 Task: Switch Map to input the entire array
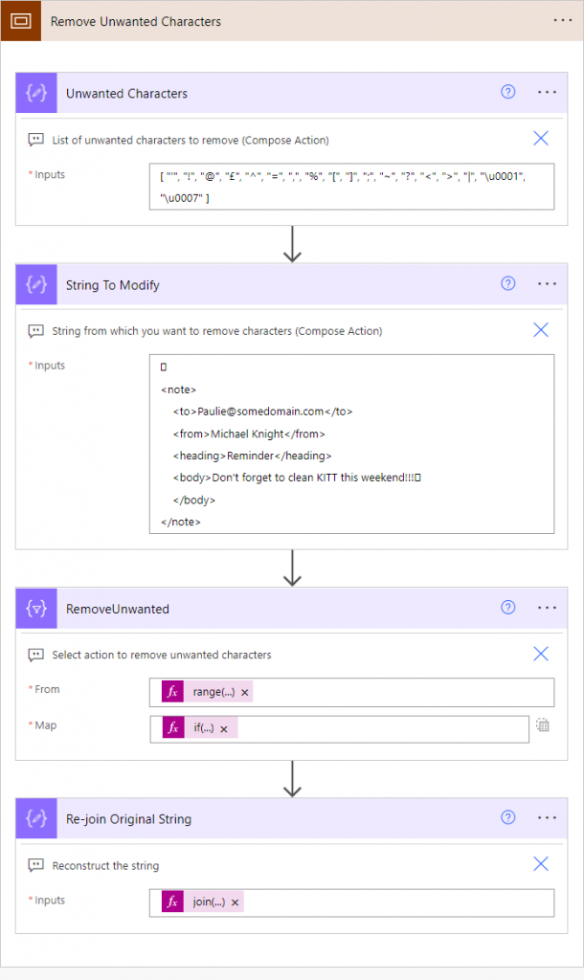[543, 727]
